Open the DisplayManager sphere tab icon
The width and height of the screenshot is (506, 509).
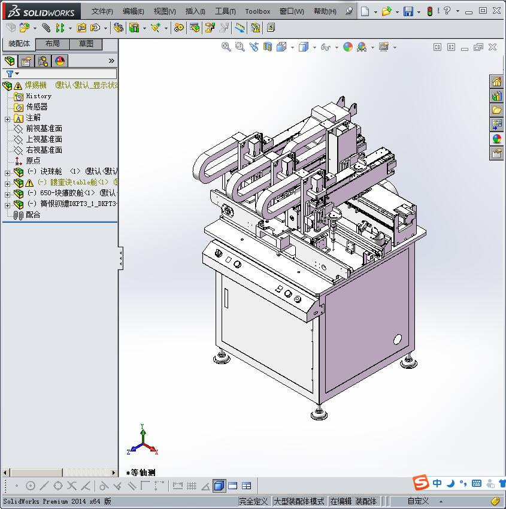(x=59, y=60)
